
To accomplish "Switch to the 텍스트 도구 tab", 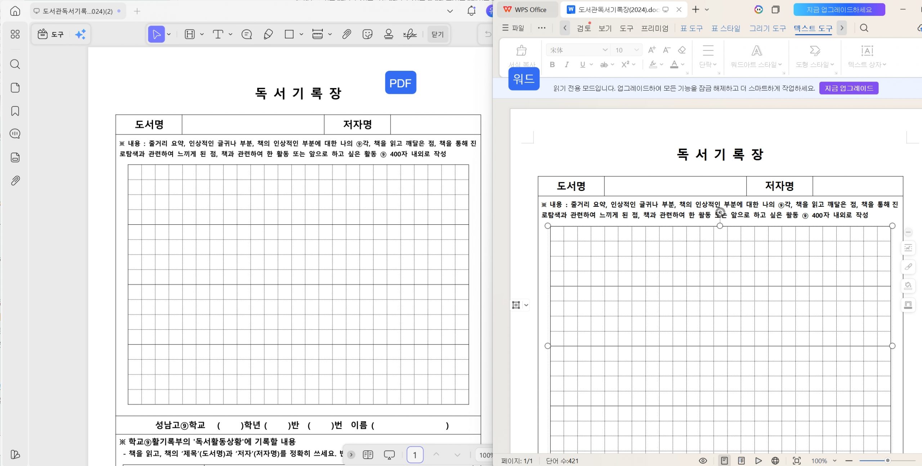I will coord(813,28).
